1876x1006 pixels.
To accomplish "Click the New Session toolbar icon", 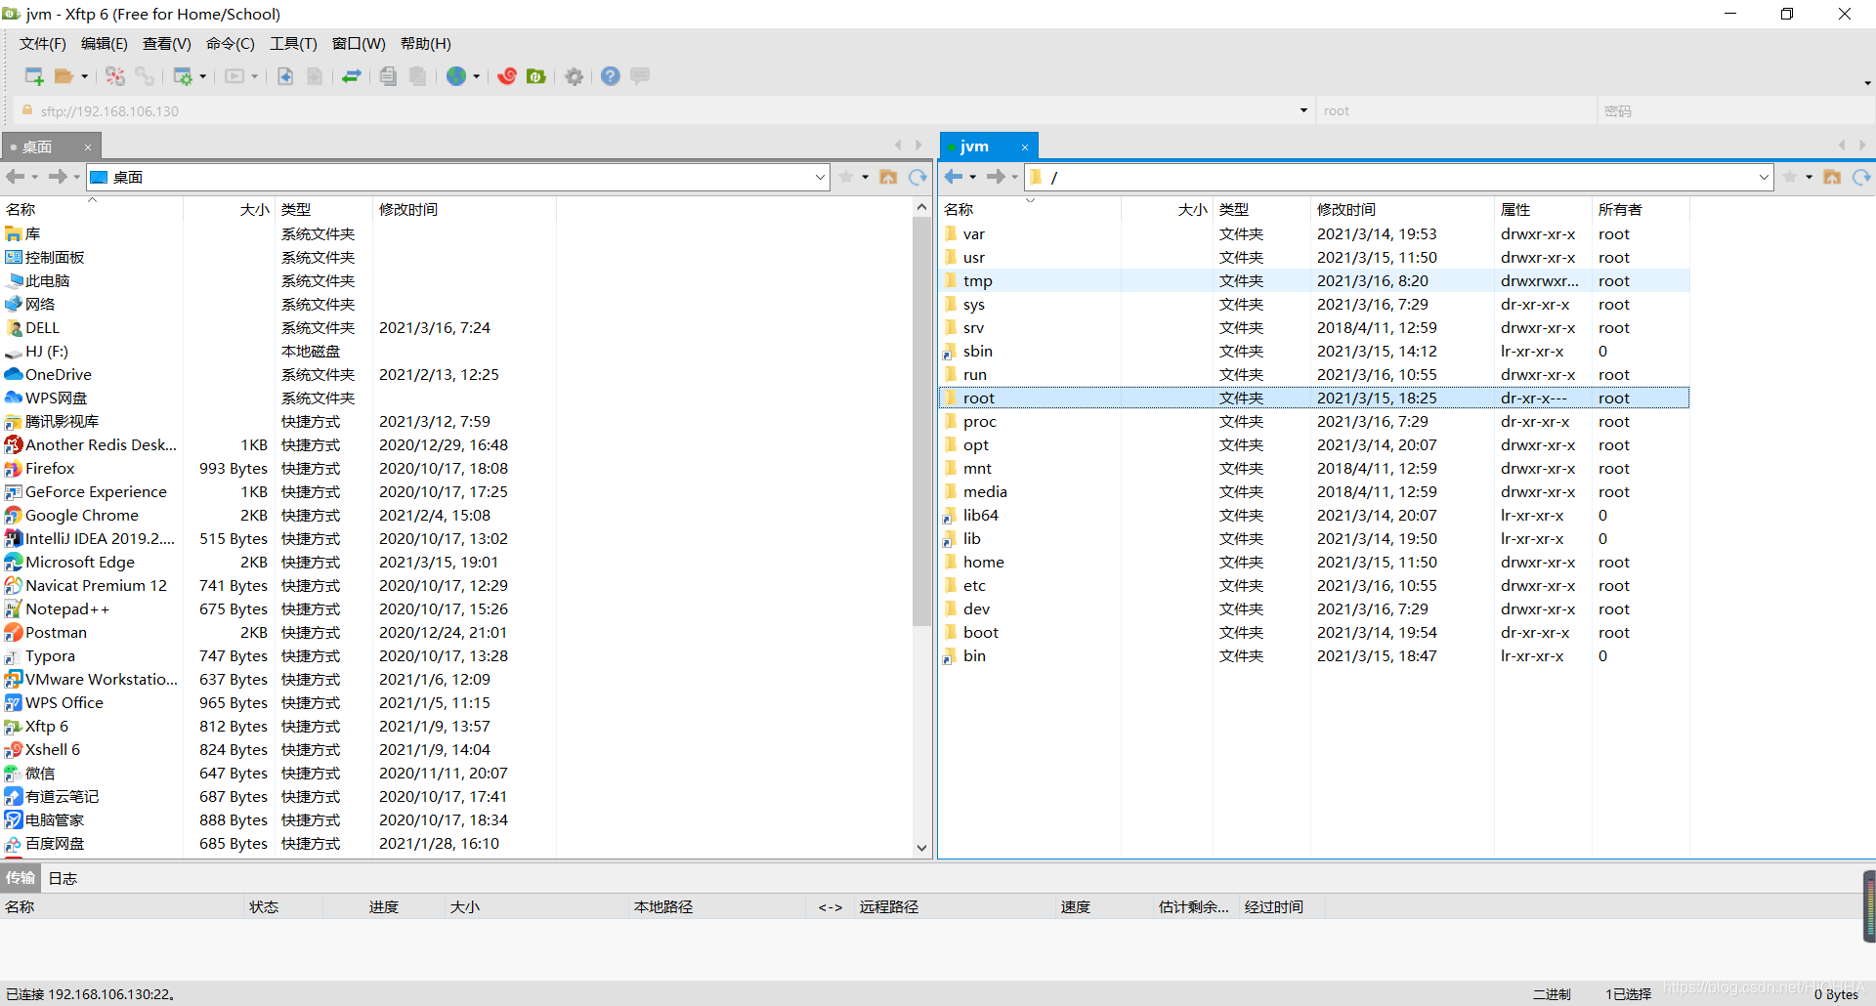I will pyautogui.click(x=34, y=76).
